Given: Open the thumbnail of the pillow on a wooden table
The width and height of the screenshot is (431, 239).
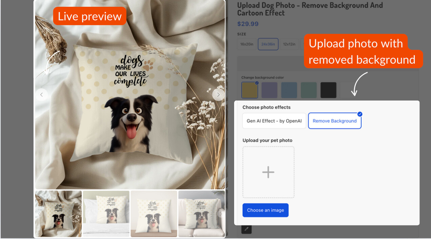Looking at the screenshot, I should (154, 214).
